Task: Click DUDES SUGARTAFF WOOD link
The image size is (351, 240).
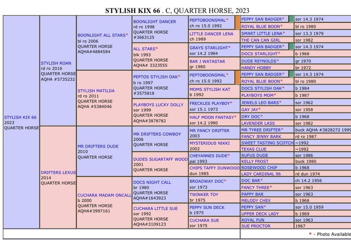Action: coord(160,159)
